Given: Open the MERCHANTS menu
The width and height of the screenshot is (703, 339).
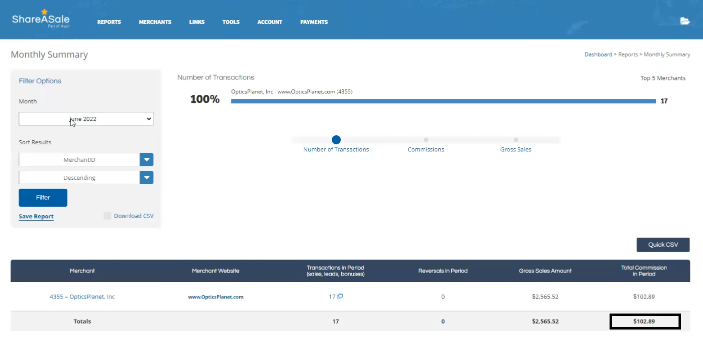Looking at the screenshot, I should click(155, 22).
